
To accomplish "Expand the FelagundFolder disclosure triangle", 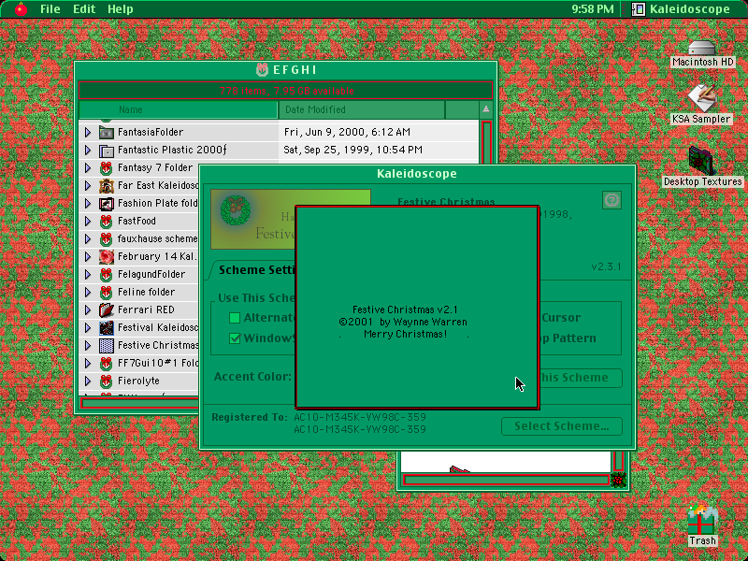I will (88, 274).
